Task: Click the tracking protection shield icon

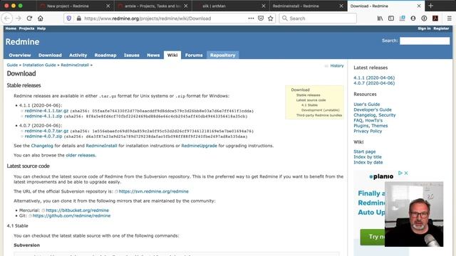Action: [69, 18]
